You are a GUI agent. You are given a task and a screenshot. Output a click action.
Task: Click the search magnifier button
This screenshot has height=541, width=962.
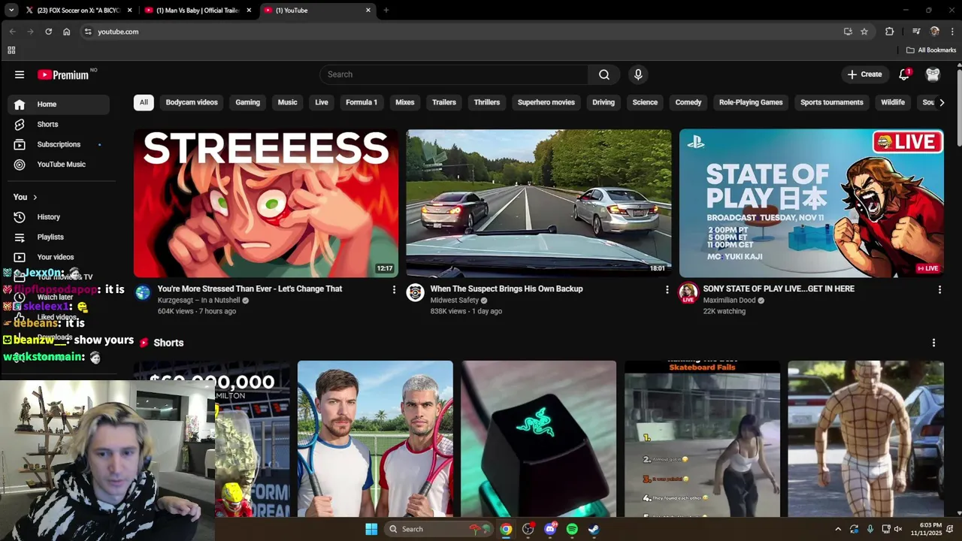click(x=604, y=74)
